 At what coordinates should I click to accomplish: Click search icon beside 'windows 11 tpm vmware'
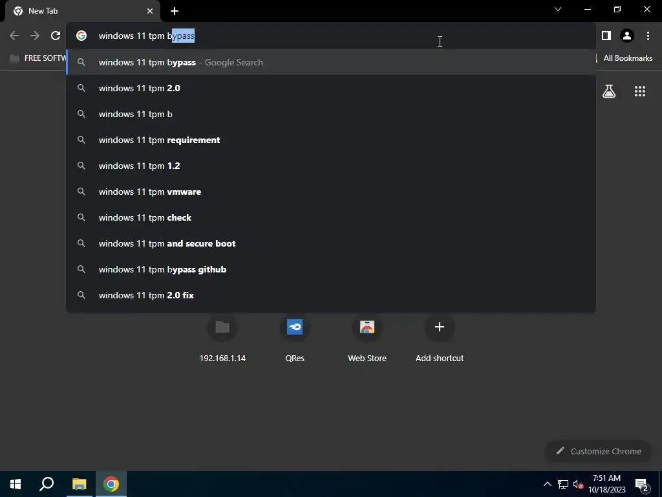(x=81, y=192)
